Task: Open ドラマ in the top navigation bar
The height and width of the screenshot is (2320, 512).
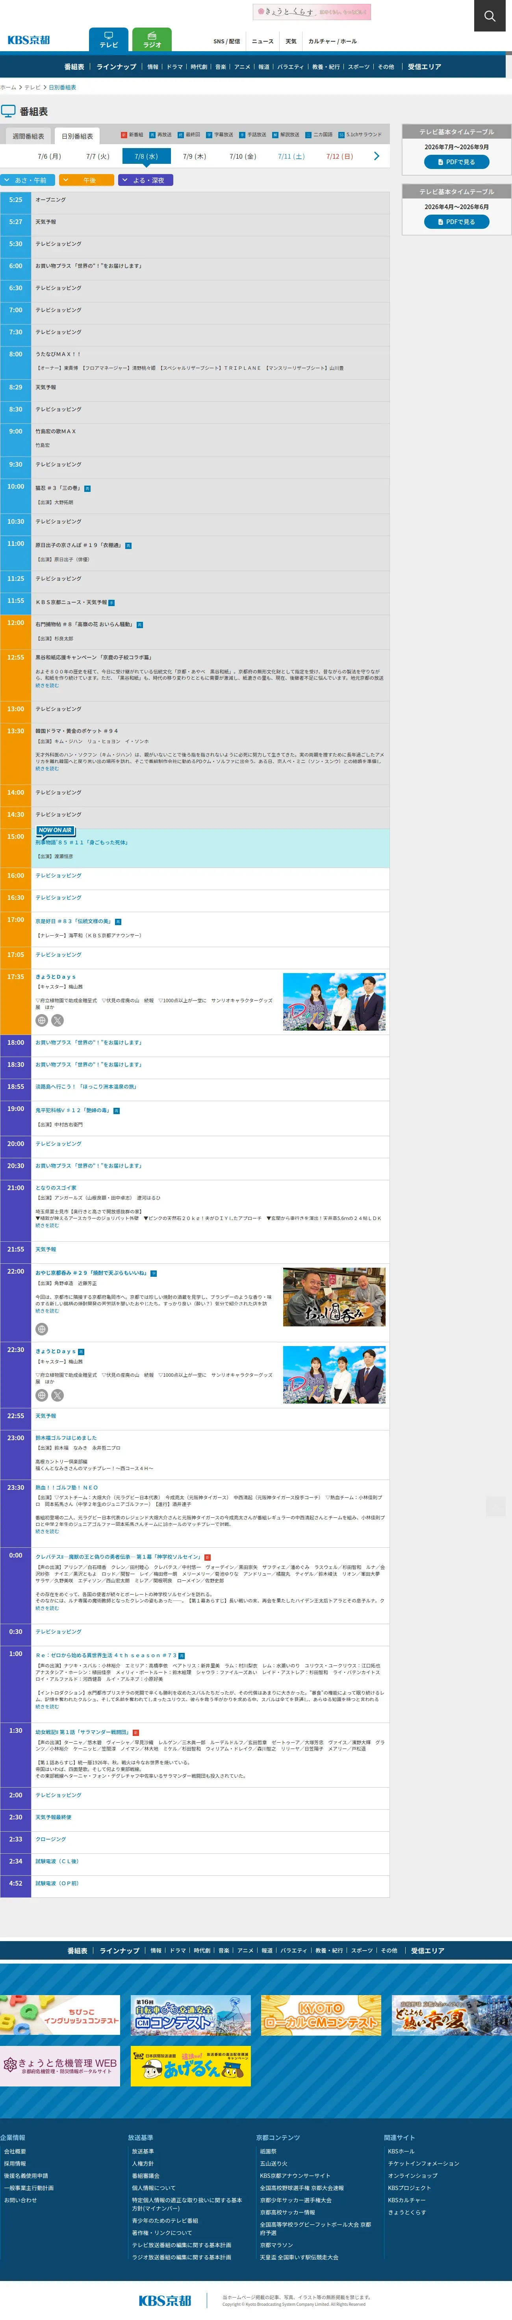Action: (175, 67)
